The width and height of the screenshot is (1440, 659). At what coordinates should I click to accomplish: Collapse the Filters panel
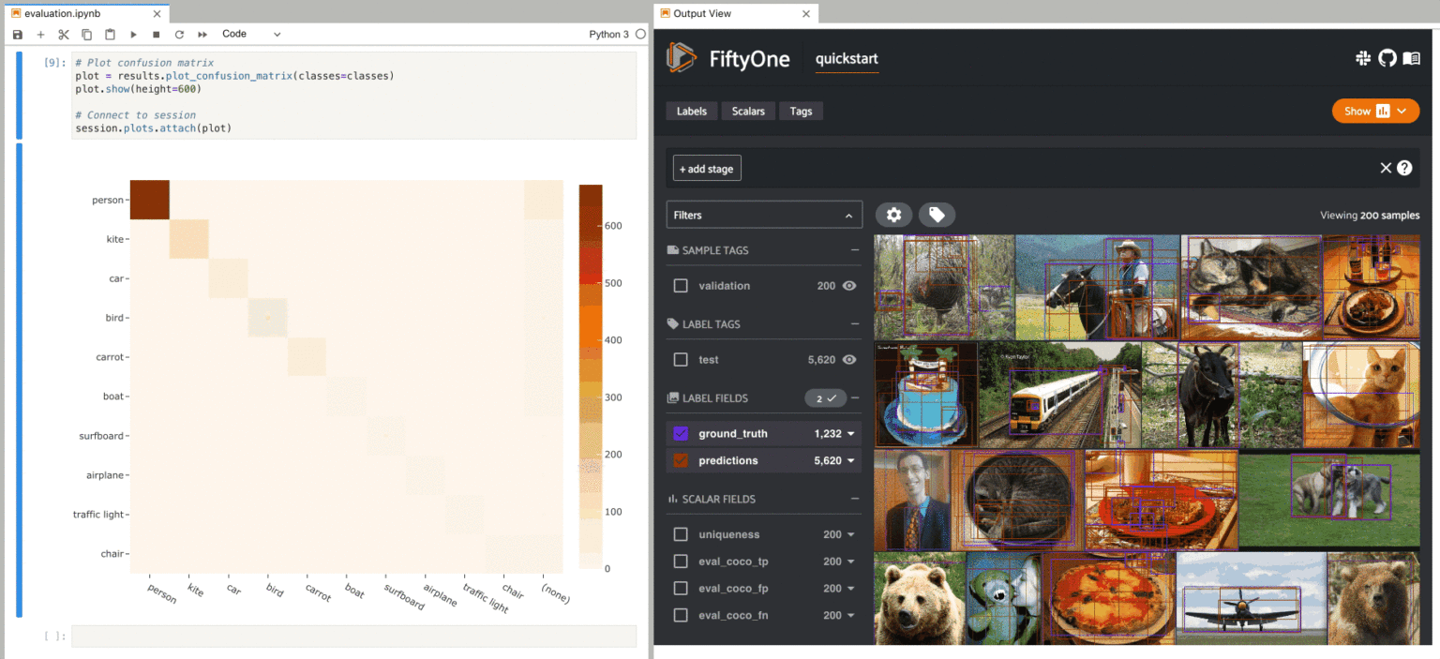pyautogui.click(x=849, y=215)
